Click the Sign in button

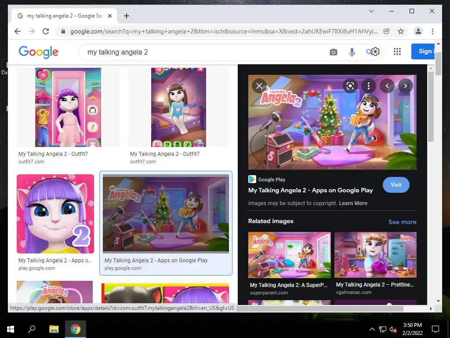pos(424,51)
